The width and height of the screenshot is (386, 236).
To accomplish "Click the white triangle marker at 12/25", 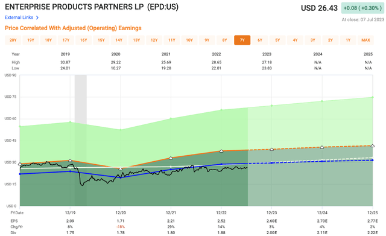I will coord(373,146).
